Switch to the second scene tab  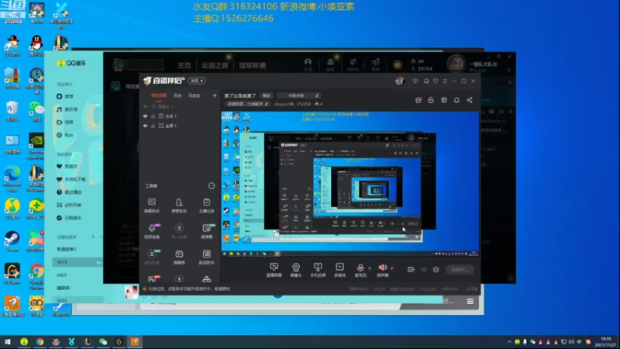tap(177, 95)
